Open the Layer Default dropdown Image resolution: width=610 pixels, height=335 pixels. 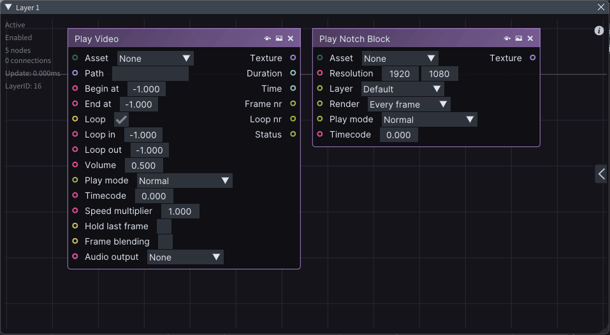(x=403, y=89)
